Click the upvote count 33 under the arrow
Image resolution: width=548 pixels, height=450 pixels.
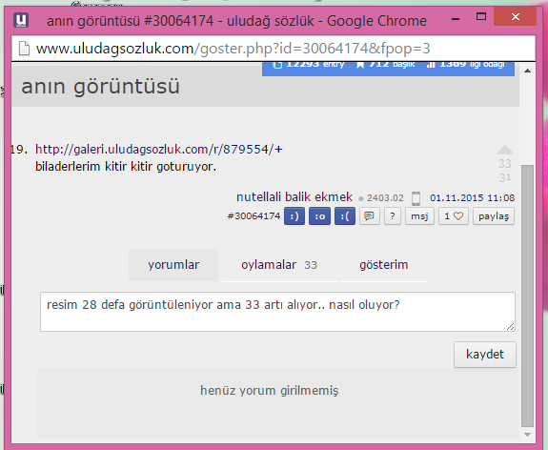[x=505, y=163]
